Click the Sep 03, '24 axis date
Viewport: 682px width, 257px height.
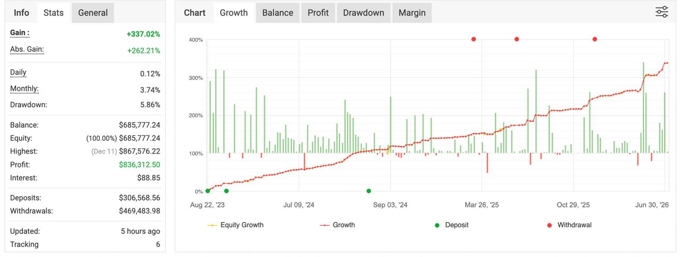pyautogui.click(x=391, y=205)
